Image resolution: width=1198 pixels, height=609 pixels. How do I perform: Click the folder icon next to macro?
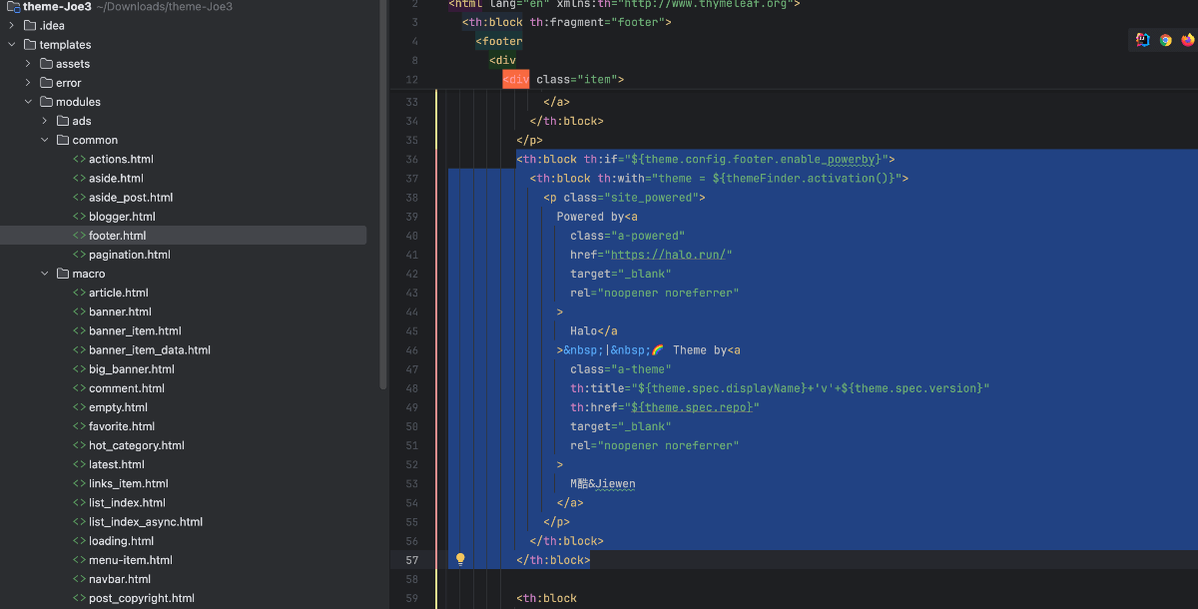click(x=62, y=274)
